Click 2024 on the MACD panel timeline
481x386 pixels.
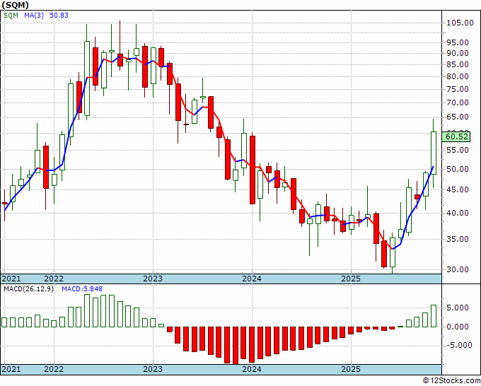coord(252,369)
